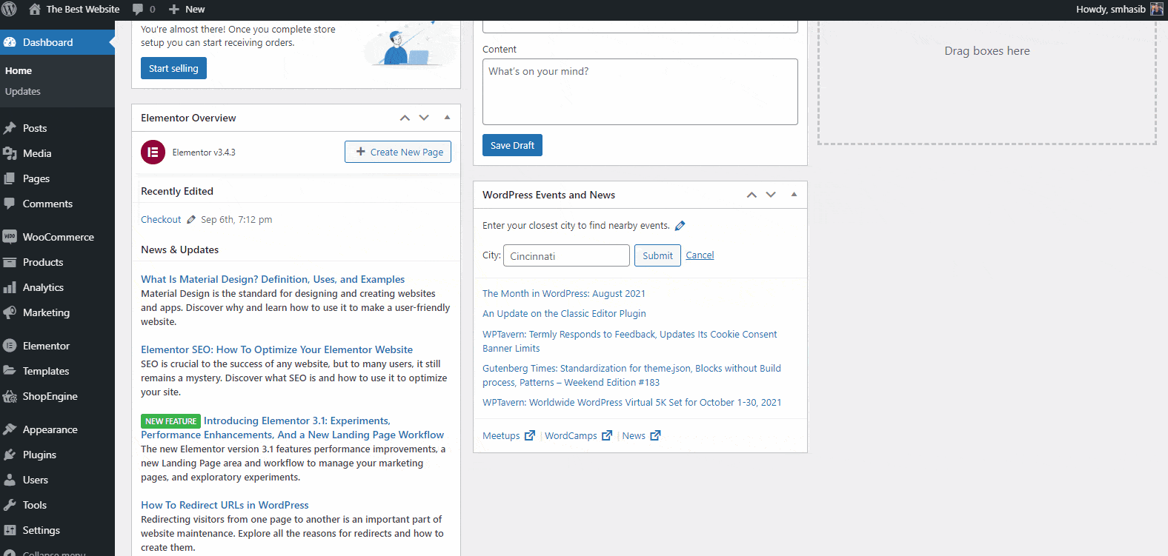This screenshot has height=556, width=1168.
Task: Click the Elementor icon in sidebar
Action: click(x=10, y=346)
